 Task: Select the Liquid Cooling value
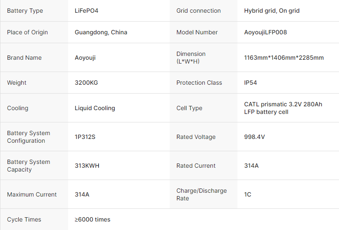coord(95,108)
